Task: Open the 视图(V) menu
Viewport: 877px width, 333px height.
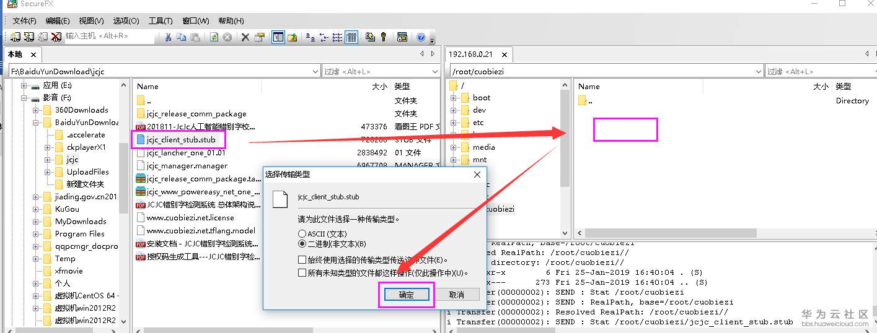Action: pyautogui.click(x=91, y=21)
